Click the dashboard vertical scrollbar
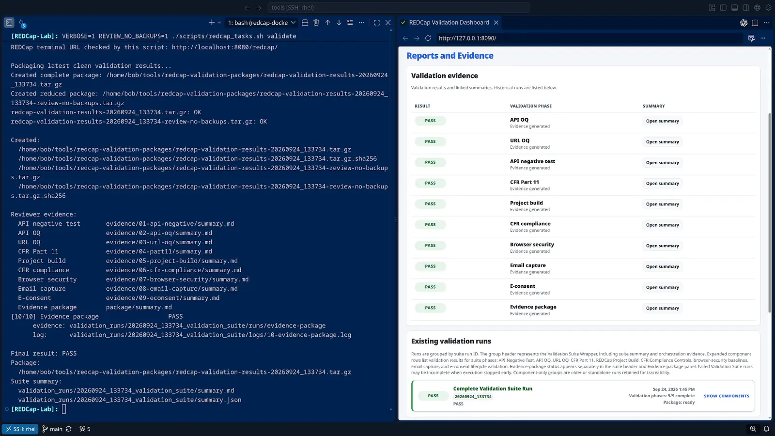The image size is (775, 436). tap(769, 213)
